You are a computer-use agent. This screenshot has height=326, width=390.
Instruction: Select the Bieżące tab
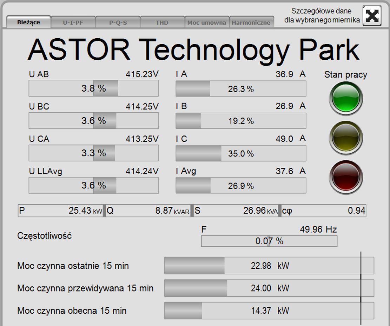click(29, 22)
